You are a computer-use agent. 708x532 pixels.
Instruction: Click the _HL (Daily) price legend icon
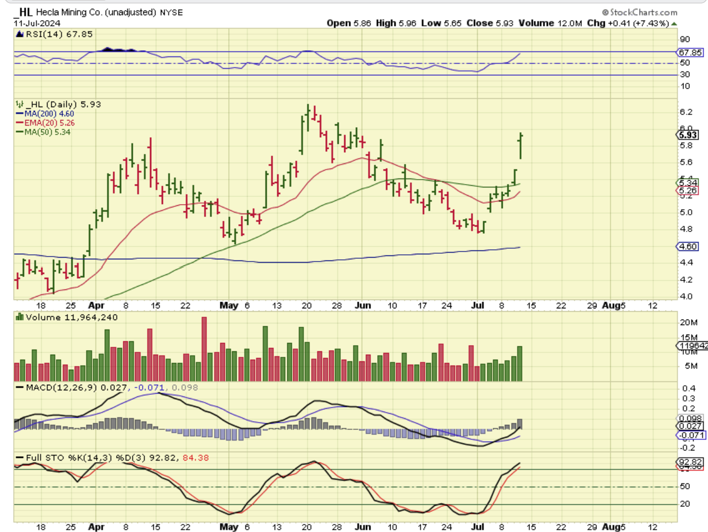(20, 104)
